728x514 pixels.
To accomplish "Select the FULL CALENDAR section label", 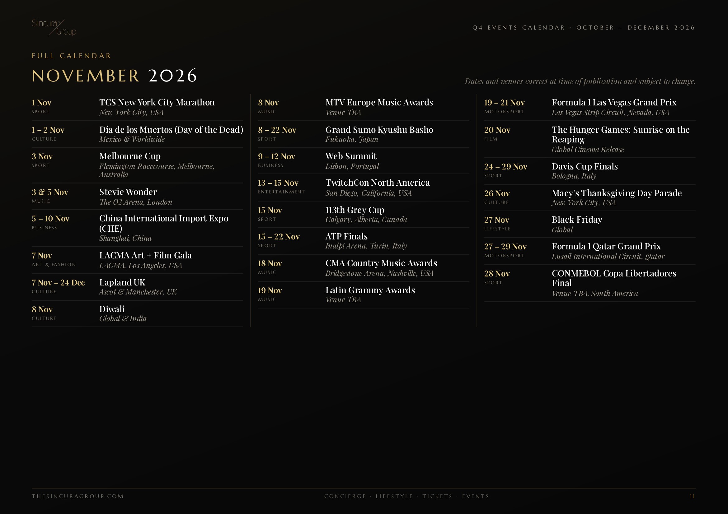I will point(71,56).
